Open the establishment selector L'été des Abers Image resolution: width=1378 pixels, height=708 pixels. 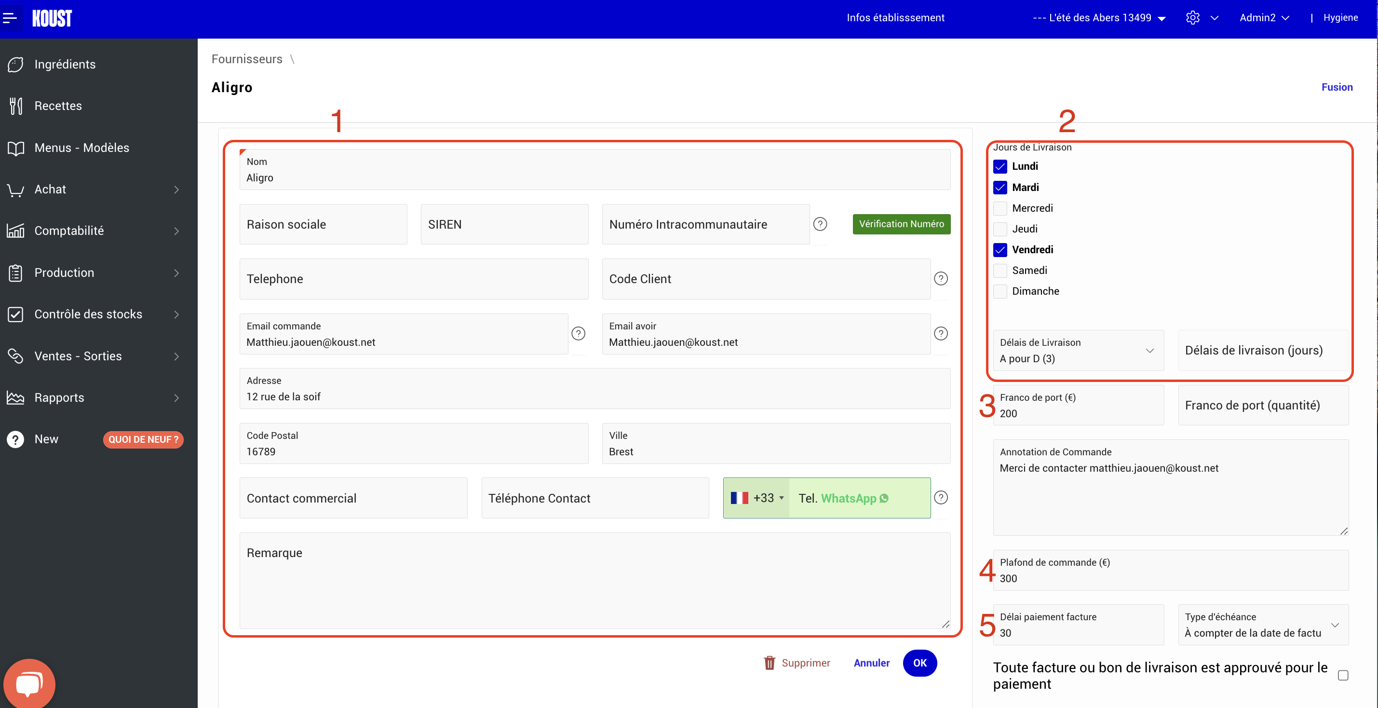pos(1099,18)
